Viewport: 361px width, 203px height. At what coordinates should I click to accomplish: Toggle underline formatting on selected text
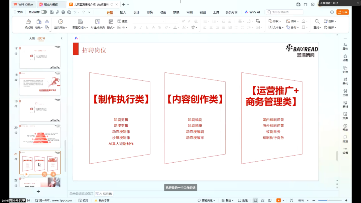[x=146, y=27]
